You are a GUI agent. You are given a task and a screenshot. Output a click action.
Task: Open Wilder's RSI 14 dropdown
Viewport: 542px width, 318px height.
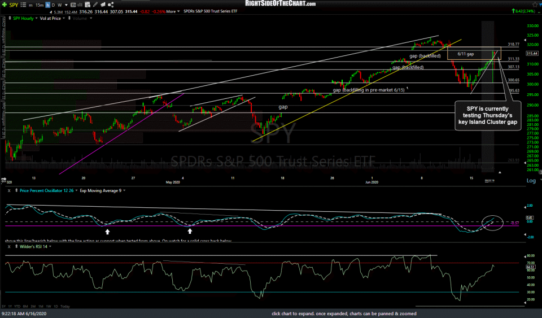coord(50,246)
